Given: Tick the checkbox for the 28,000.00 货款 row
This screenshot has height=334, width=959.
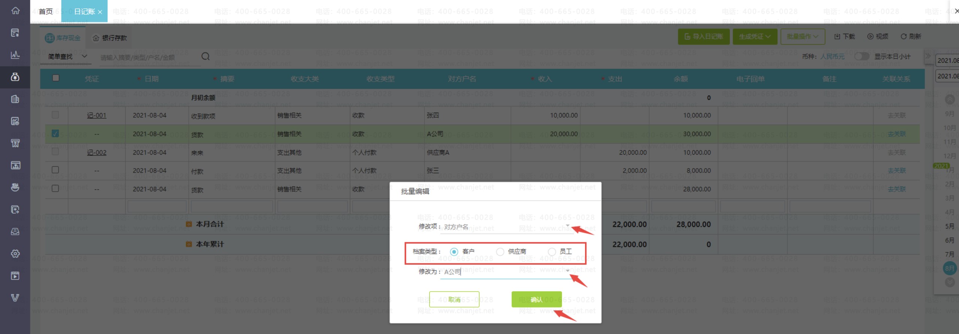Looking at the screenshot, I should (55, 188).
